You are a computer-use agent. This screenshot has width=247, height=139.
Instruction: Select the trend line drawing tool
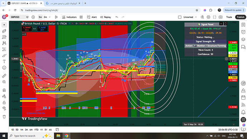(4, 31)
